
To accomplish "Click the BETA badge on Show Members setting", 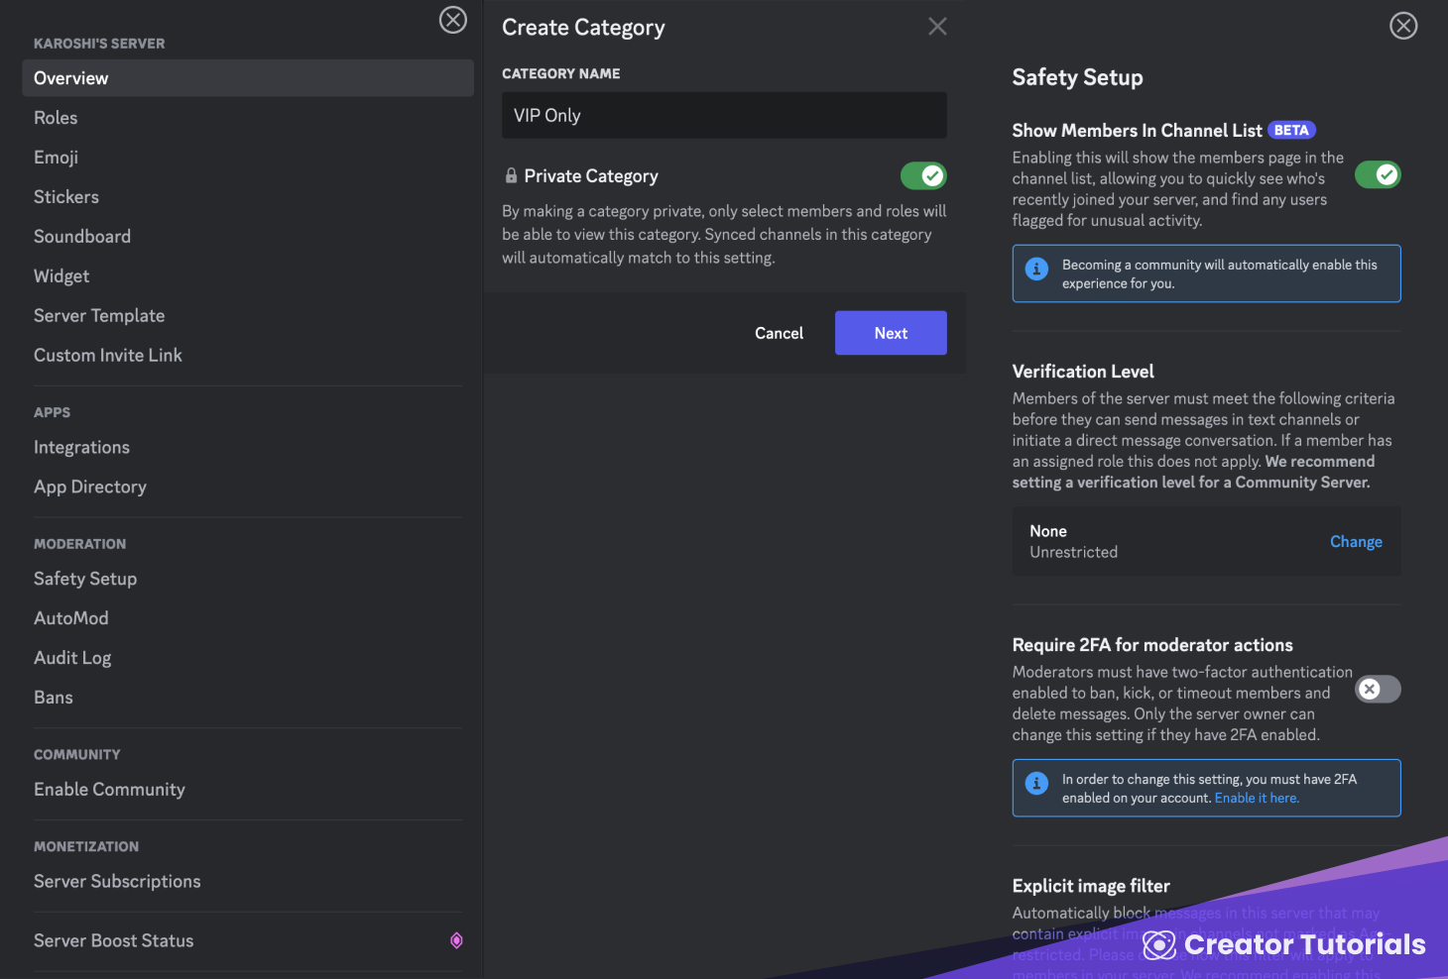I will (1291, 130).
